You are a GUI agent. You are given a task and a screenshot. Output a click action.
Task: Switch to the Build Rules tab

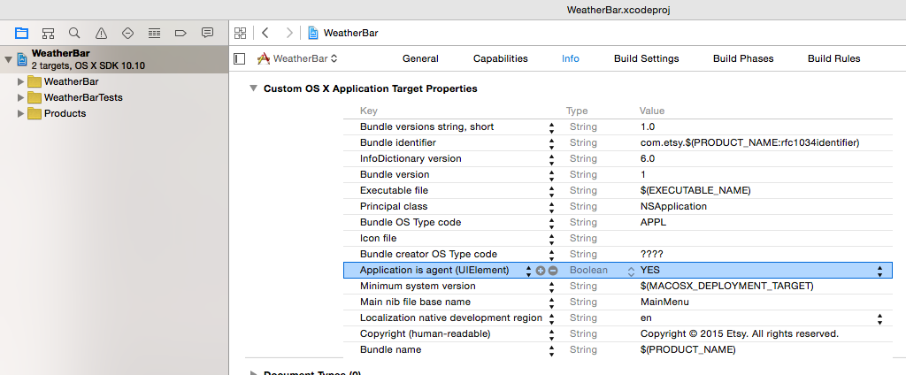pyautogui.click(x=833, y=58)
